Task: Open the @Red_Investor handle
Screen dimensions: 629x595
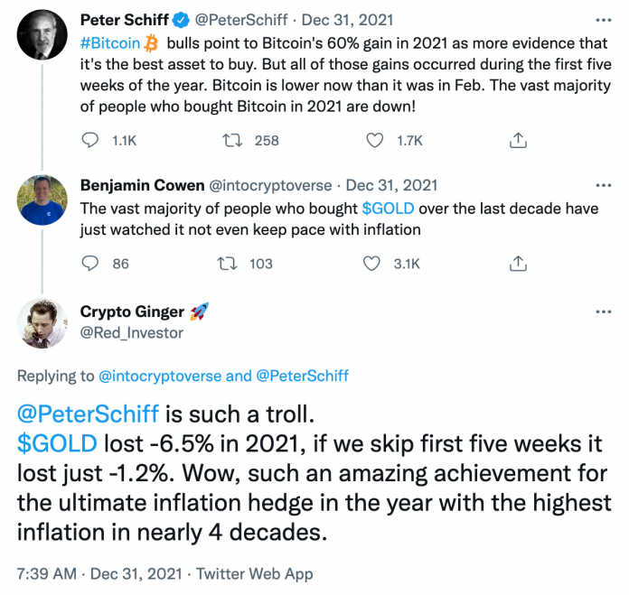Action: 131,333
